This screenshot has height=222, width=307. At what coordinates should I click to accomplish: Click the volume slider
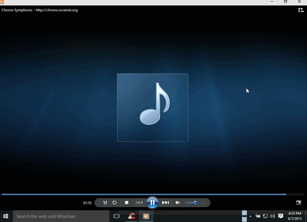[194, 203]
